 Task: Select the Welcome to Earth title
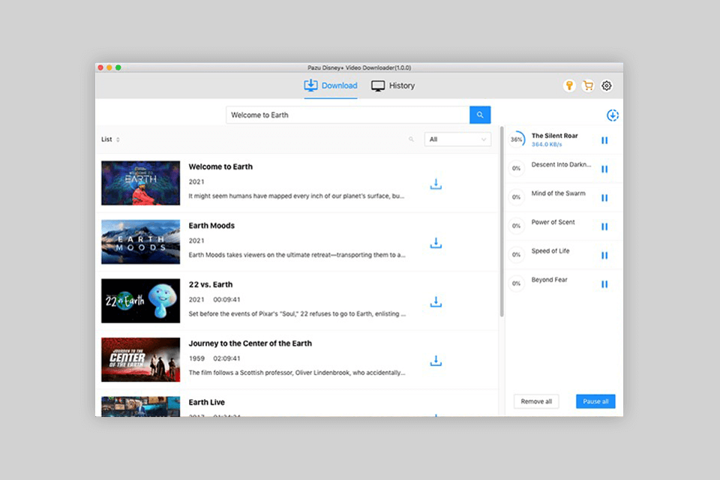[x=220, y=166]
